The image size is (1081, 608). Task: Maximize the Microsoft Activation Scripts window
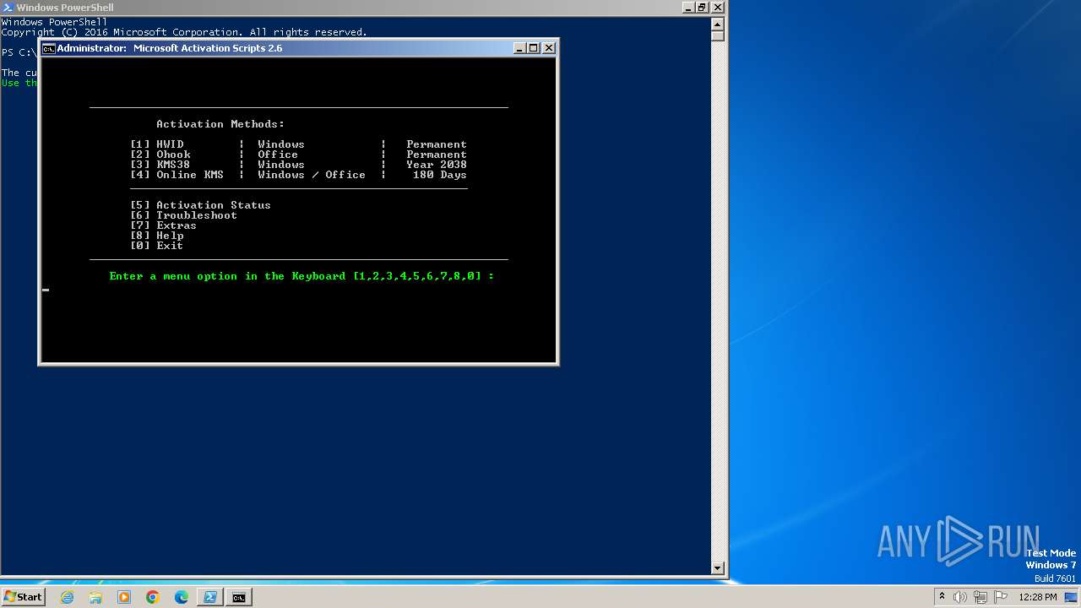pos(534,48)
